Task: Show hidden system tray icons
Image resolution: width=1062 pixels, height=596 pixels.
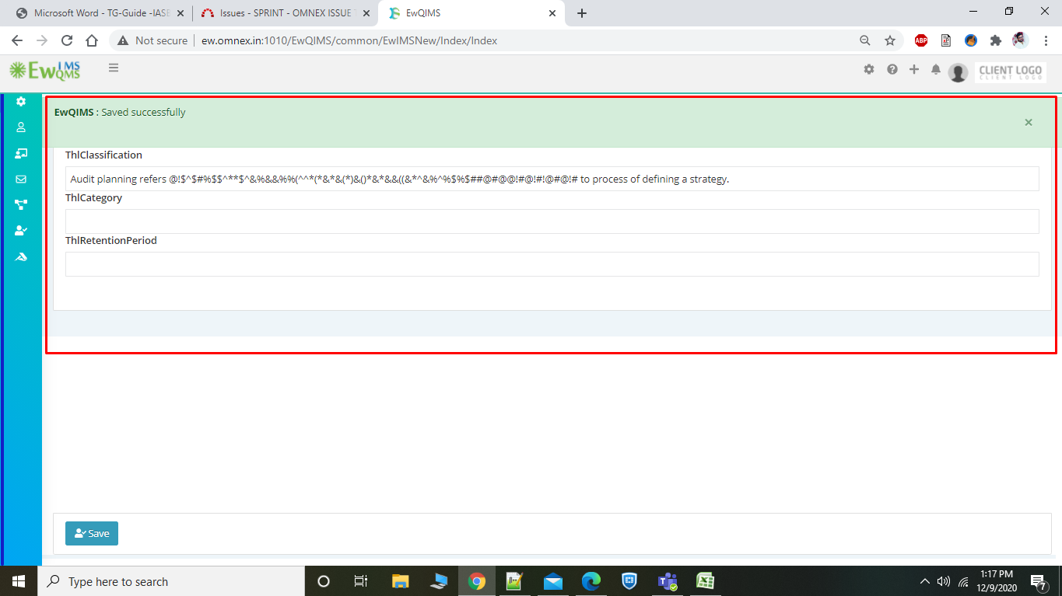Action: 924,581
